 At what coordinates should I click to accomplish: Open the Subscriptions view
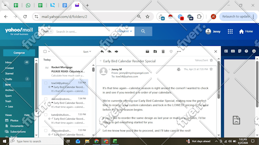tap(15, 132)
